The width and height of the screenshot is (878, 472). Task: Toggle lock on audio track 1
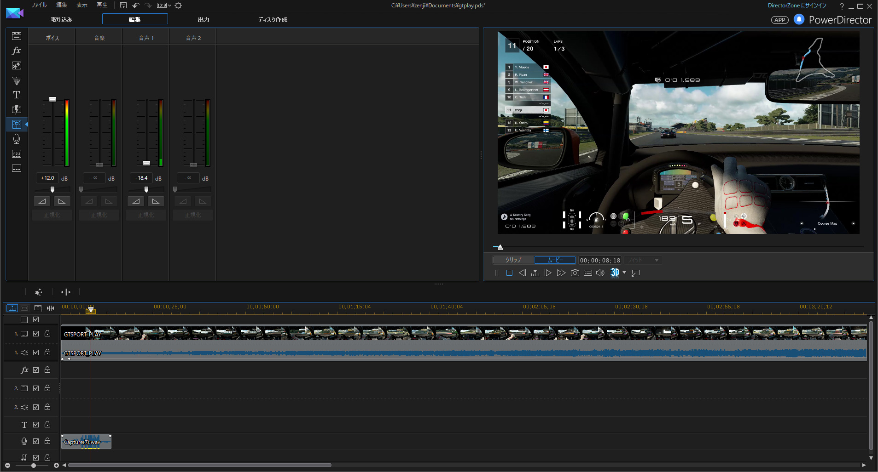pyautogui.click(x=47, y=353)
